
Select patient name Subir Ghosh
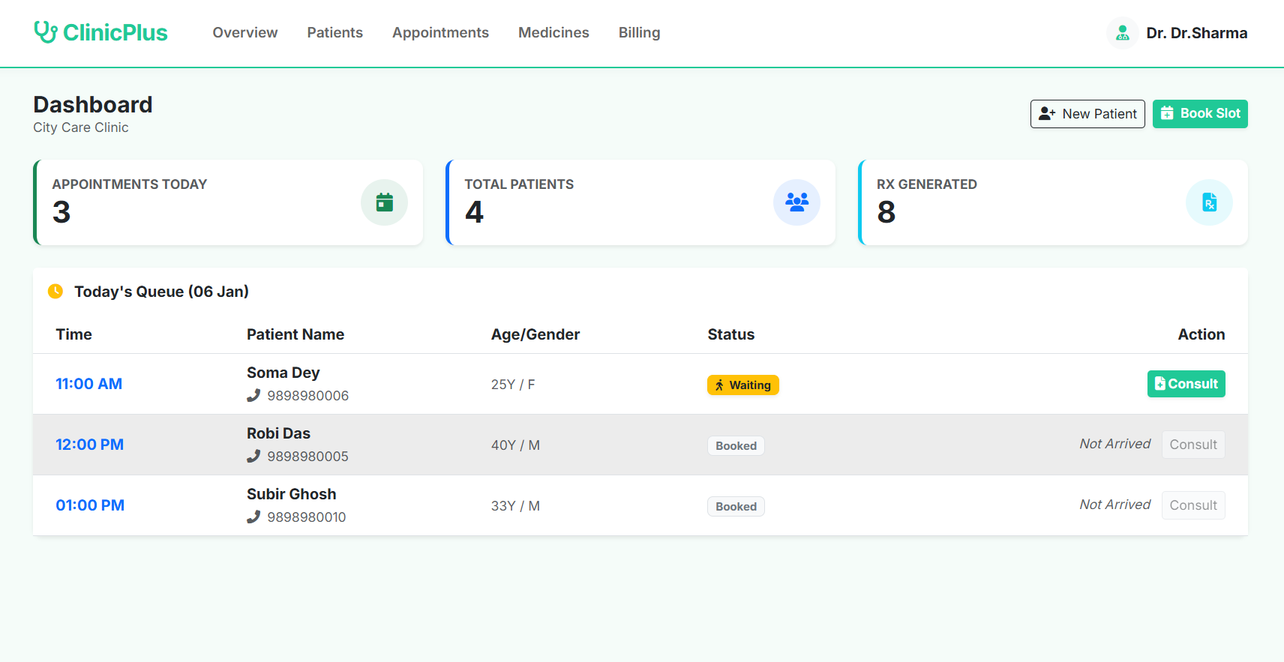click(292, 494)
